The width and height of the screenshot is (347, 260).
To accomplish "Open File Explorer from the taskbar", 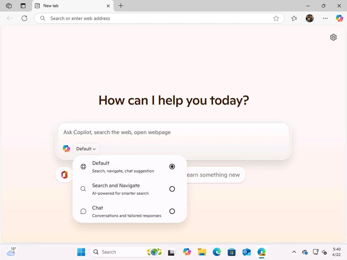I will click(202, 252).
